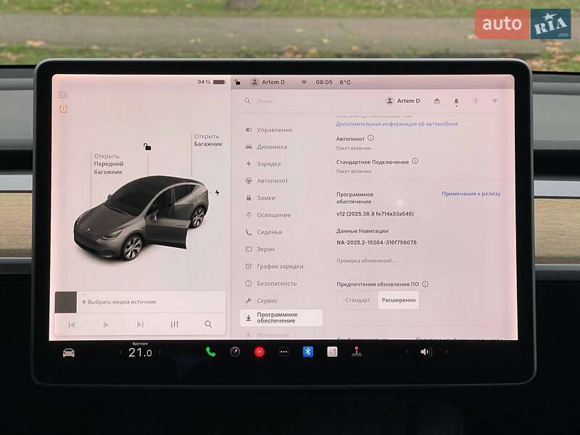Select the Стандарт update preference

click(357, 299)
